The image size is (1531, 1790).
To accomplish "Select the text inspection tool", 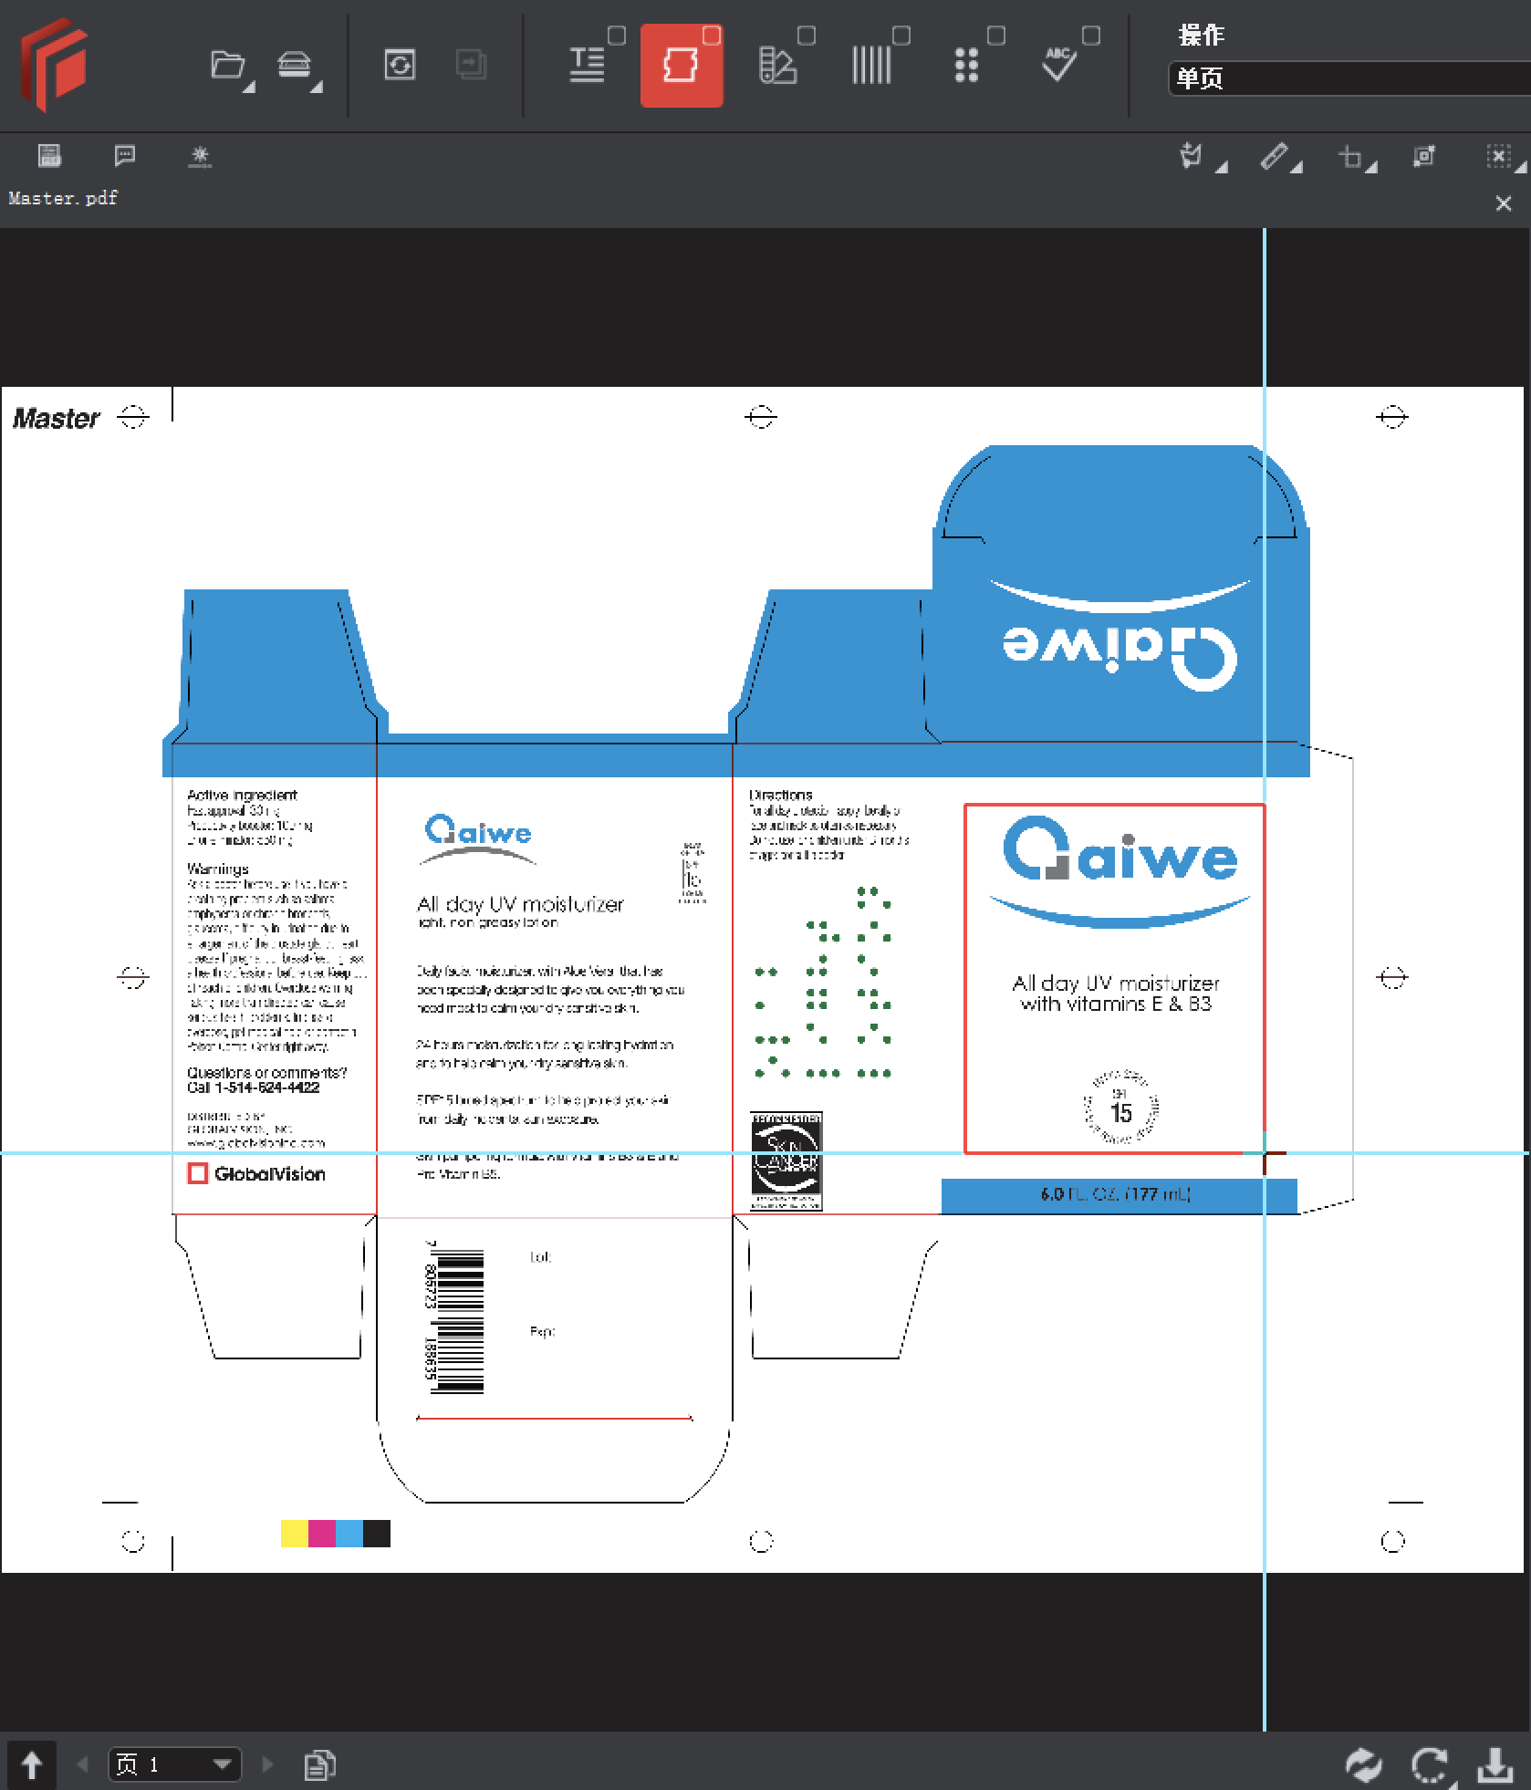I will coord(588,65).
